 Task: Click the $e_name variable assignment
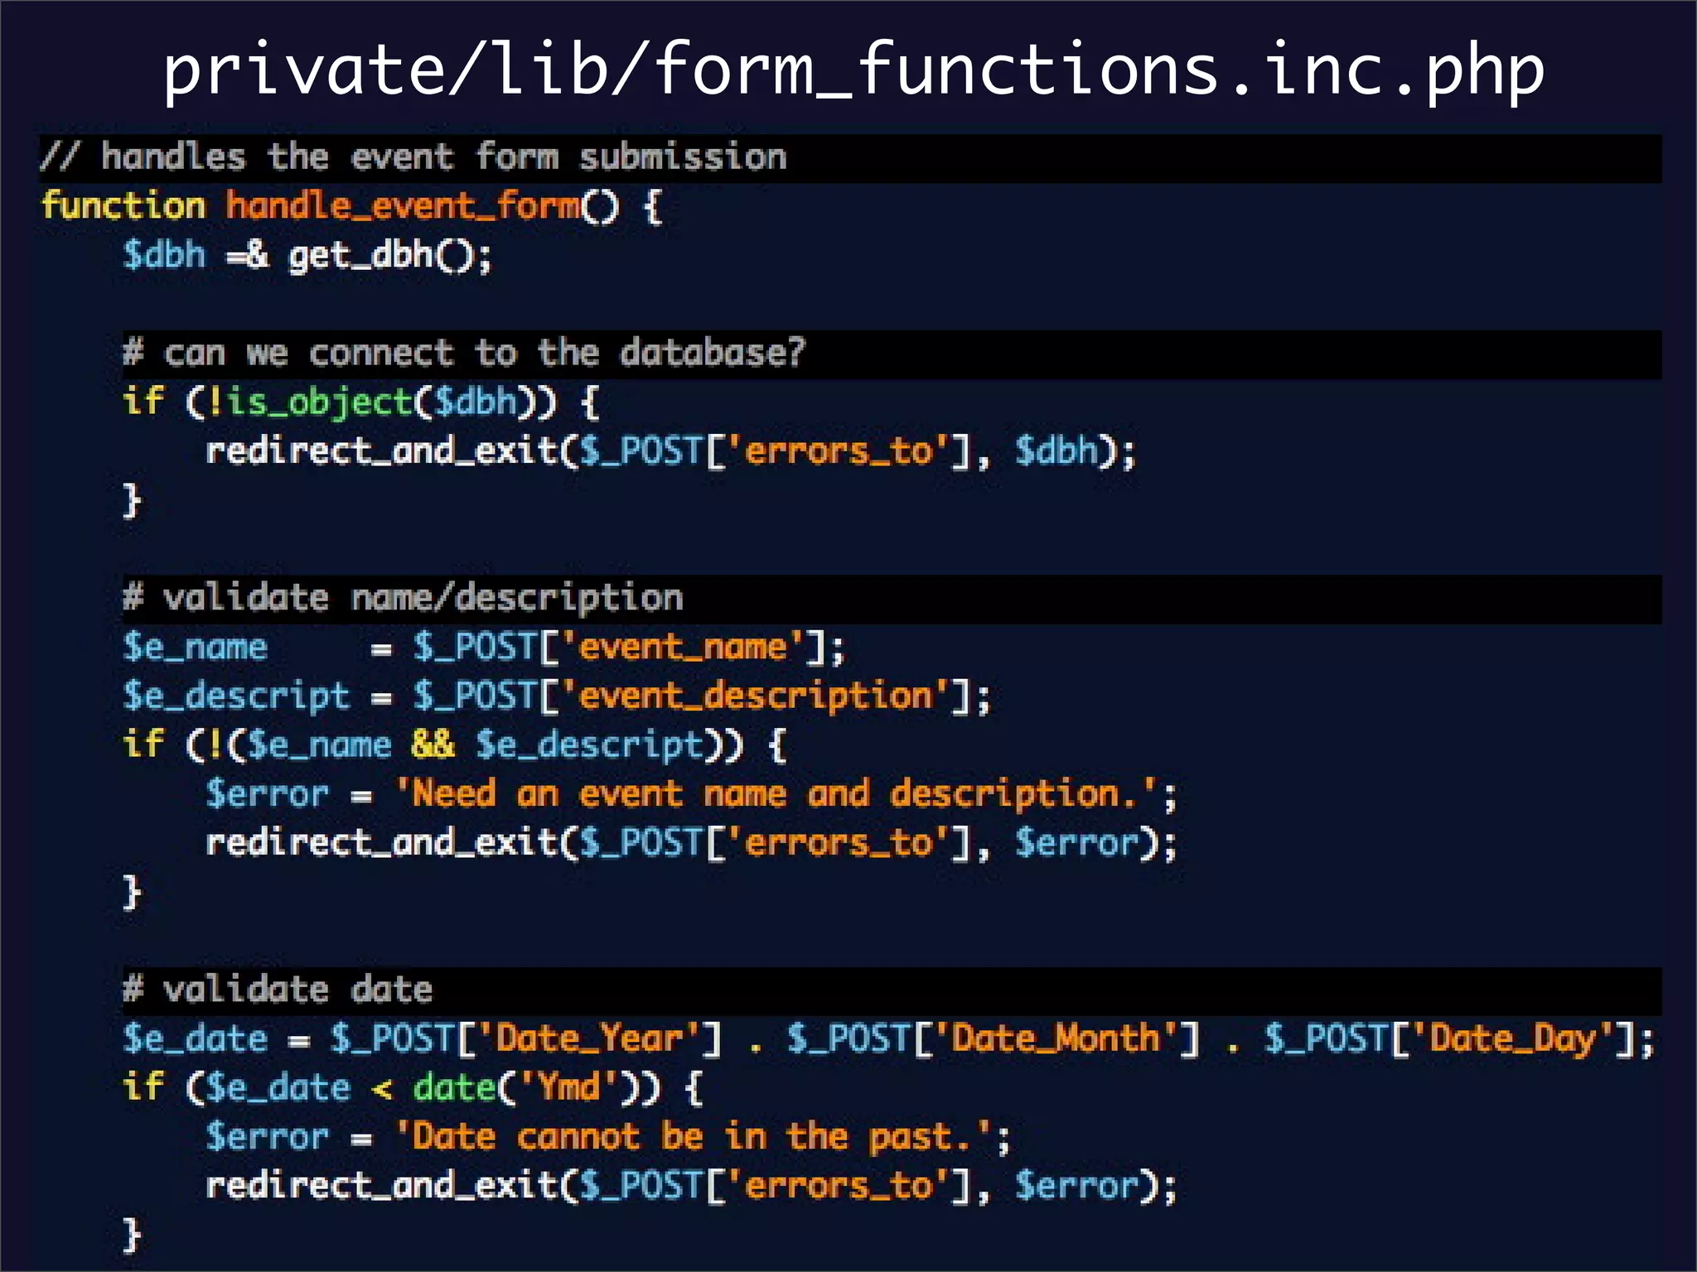(x=196, y=647)
